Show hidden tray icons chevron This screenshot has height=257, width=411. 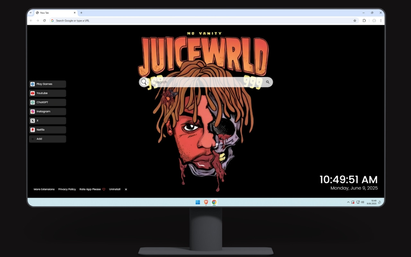pyautogui.click(x=348, y=202)
